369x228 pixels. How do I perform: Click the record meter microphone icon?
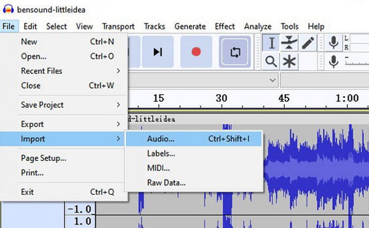pyautogui.click(x=333, y=43)
